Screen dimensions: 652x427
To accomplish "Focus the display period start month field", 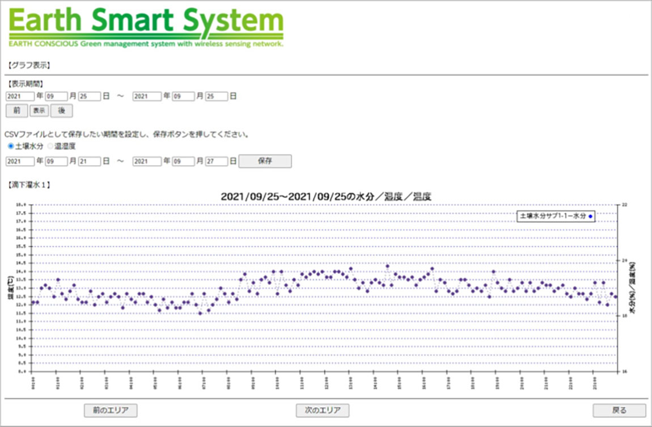I will point(57,96).
